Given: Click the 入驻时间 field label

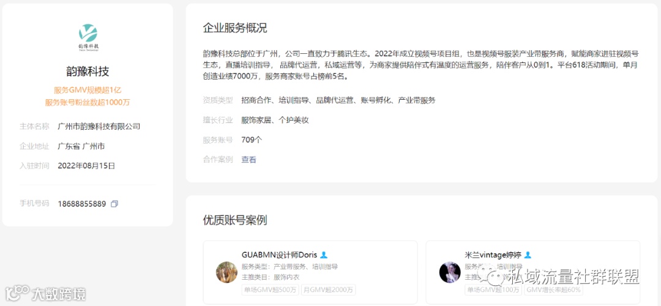Looking at the screenshot, I should coord(34,166).
